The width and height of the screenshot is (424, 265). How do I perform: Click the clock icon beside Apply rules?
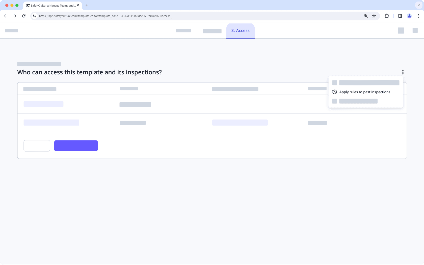tap(335, 92)
